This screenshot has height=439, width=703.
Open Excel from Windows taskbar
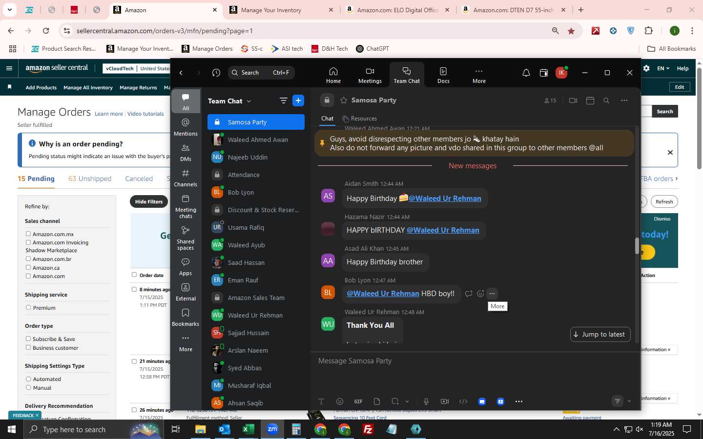point(248,429)
